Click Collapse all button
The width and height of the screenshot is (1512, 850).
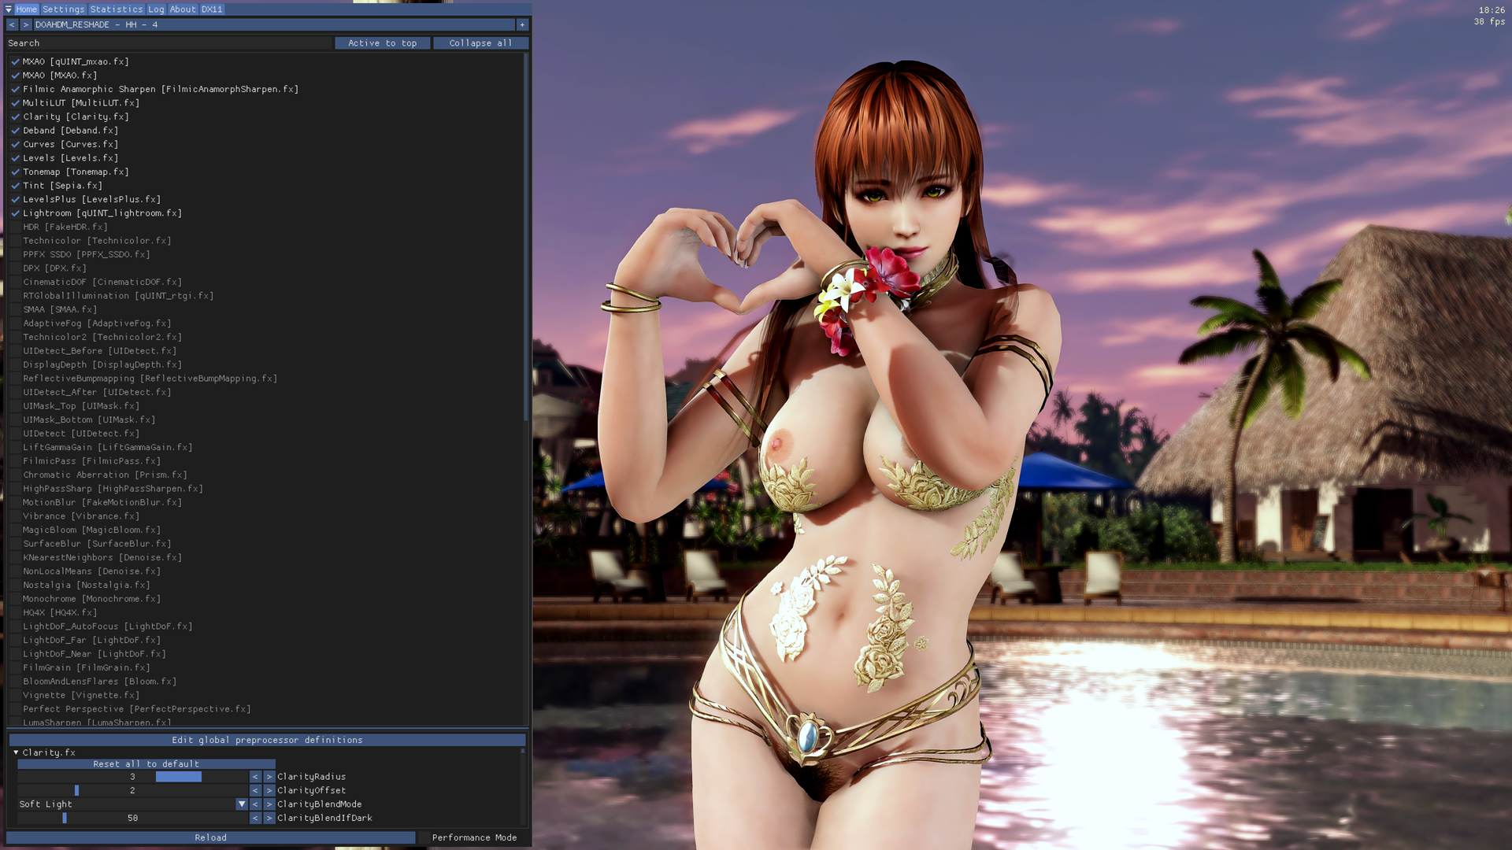[480, 43]
